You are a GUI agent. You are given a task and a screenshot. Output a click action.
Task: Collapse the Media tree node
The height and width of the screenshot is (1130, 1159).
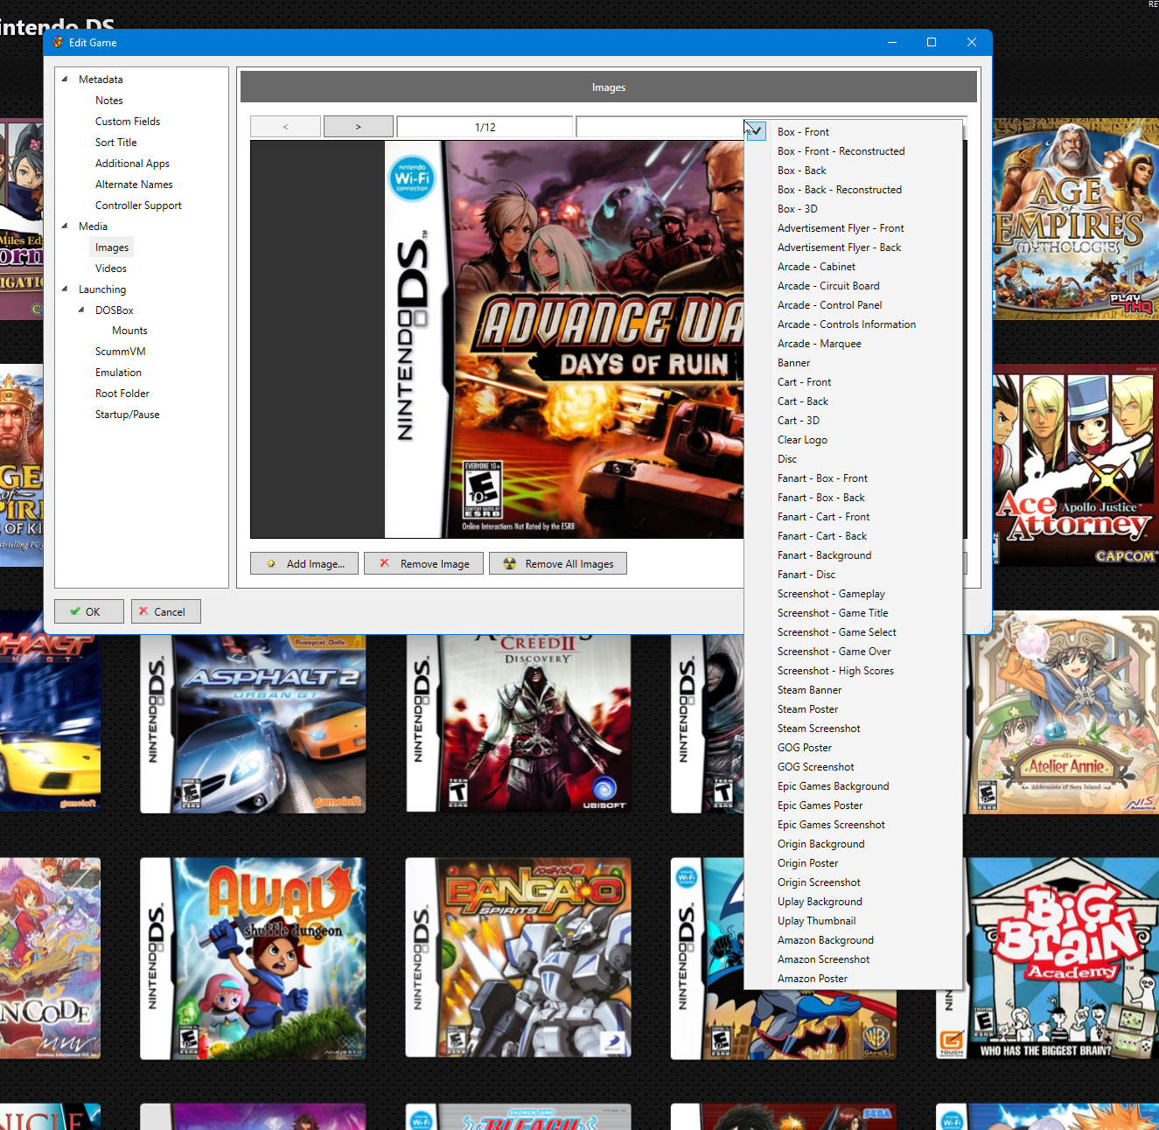pos(65,226)
